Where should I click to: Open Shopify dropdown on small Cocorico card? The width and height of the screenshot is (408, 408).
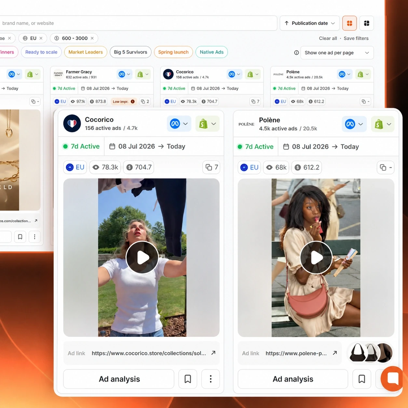[x=253, y=74]
